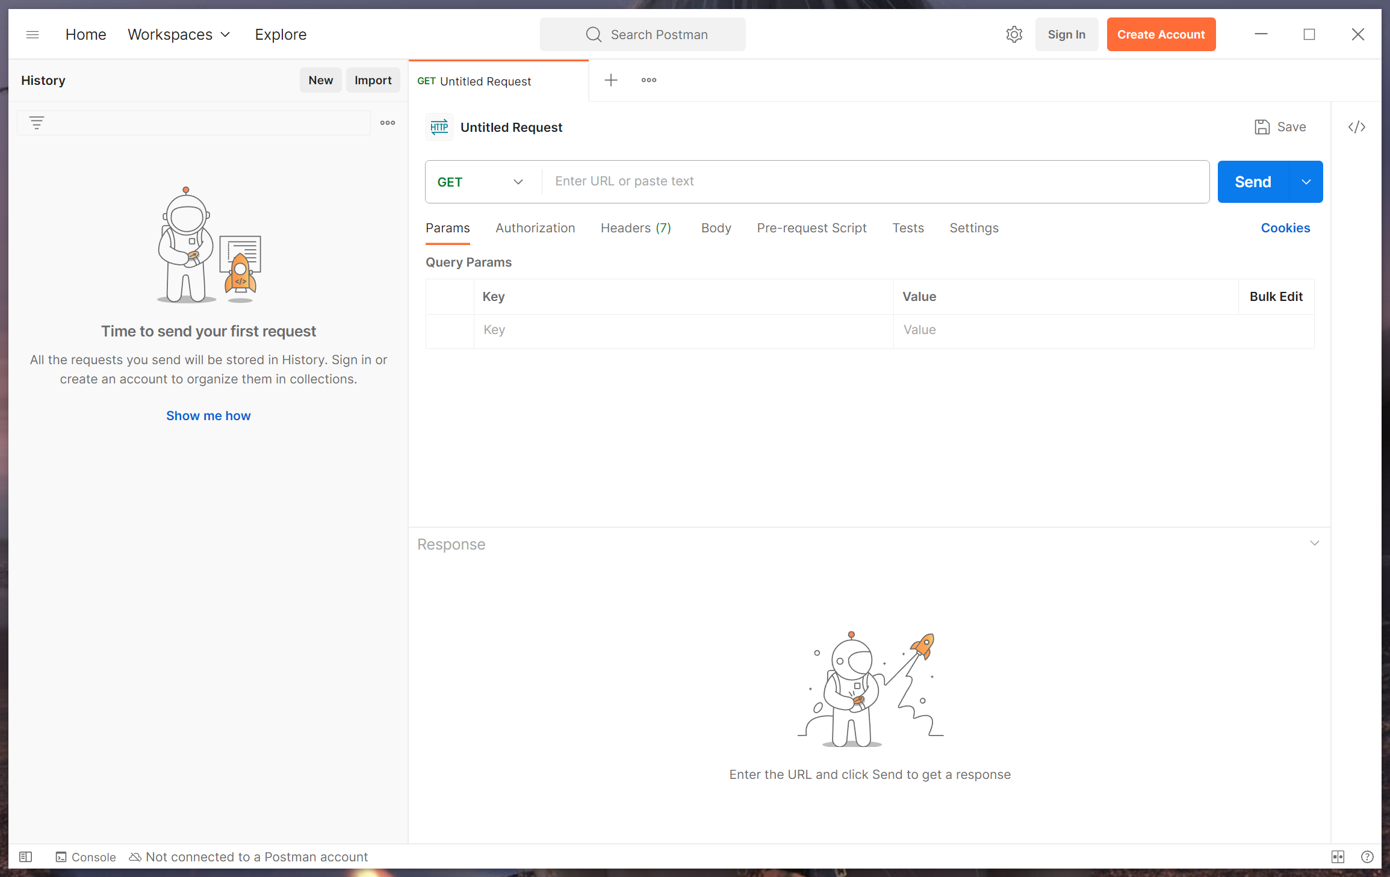Select the GET Untitled Request tab
Screen dimensions: 1390x877
[498, 81]
